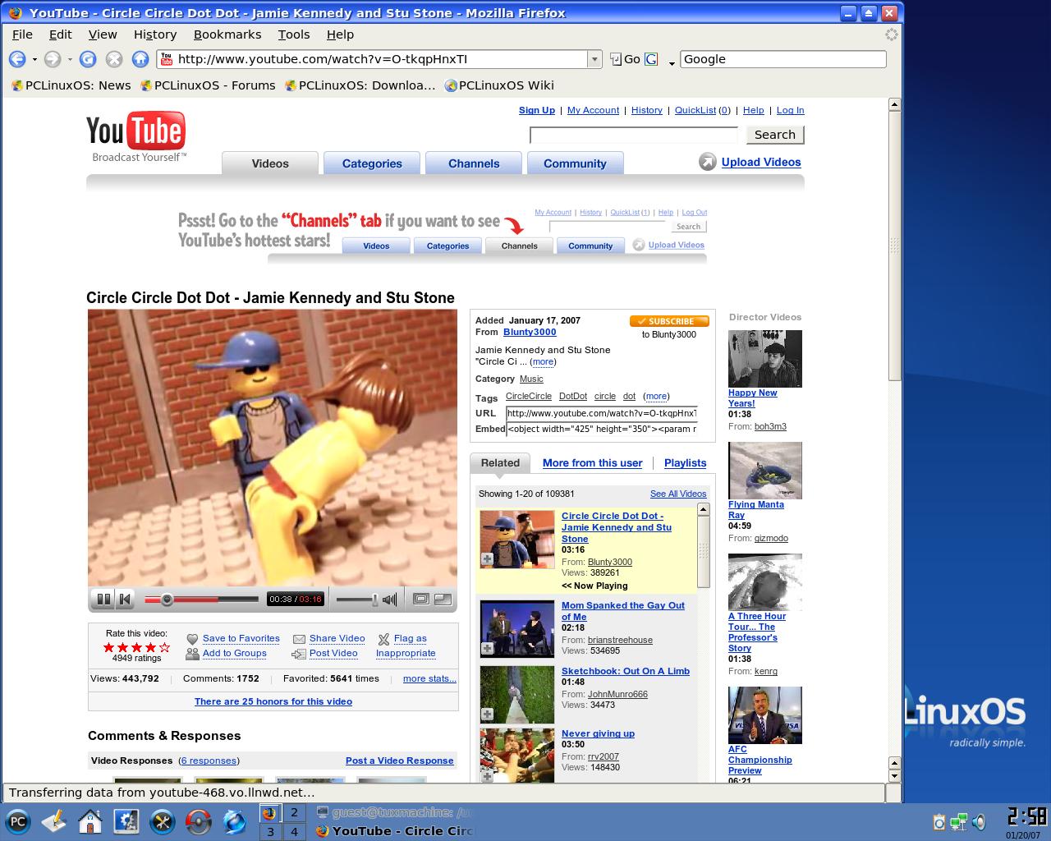Click the heart icon beside Save to Favorites

[x=192, y=639]
